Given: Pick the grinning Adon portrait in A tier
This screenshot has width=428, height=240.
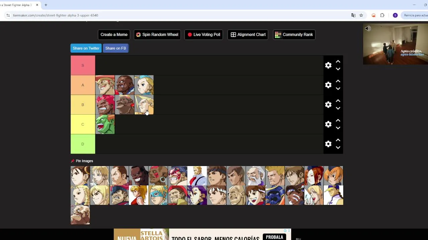Looking at the screenshot, I should (x=105, y=85).
